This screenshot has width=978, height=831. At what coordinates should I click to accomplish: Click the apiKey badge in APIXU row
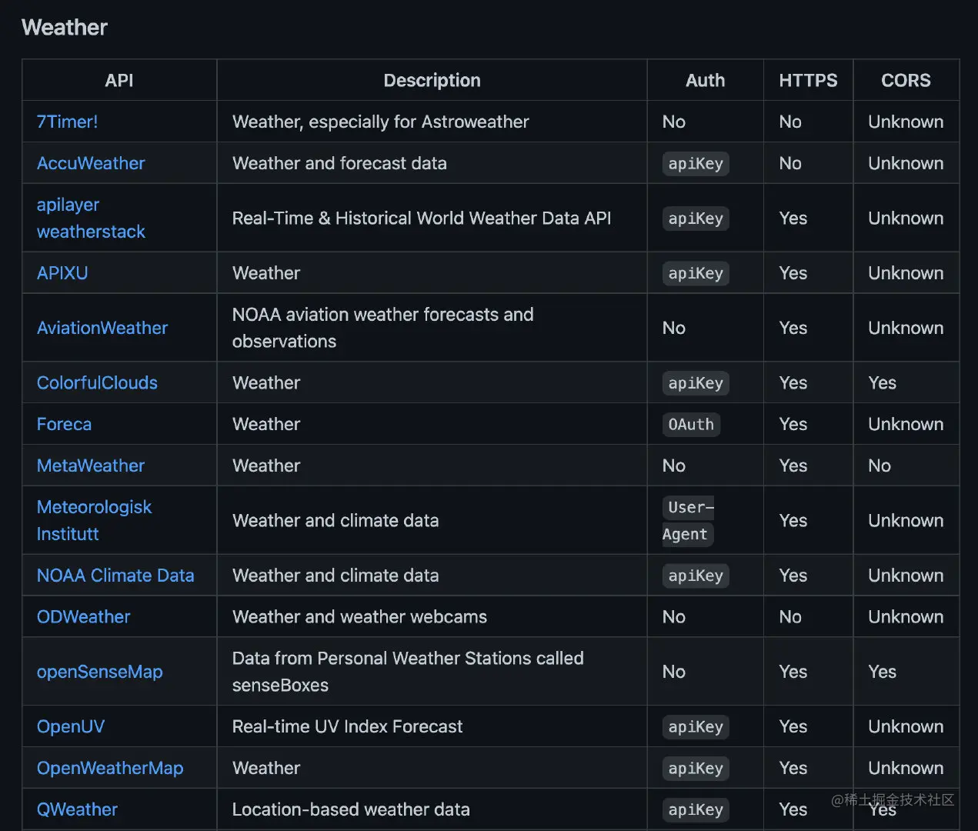pos(696,273)
